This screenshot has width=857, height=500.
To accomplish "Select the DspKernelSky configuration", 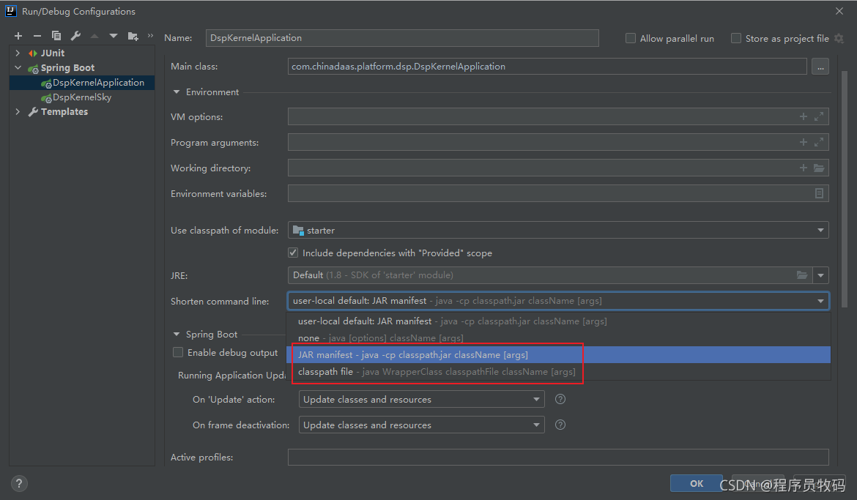I will pos(81,97).
